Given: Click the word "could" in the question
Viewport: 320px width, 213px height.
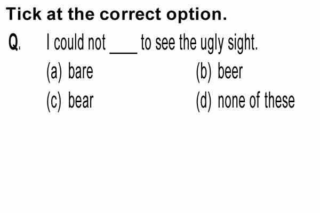Looking at the screenshot, I should pos(69,42).
